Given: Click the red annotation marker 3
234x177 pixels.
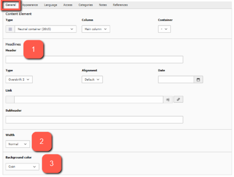Looking at the screenshot, I should pyautogui.click(x=52, y=163).
